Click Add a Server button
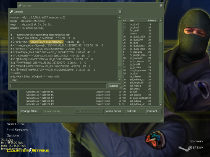Viewport: 210px width, 157px height. pyautogui.click(x=115, y=111)
